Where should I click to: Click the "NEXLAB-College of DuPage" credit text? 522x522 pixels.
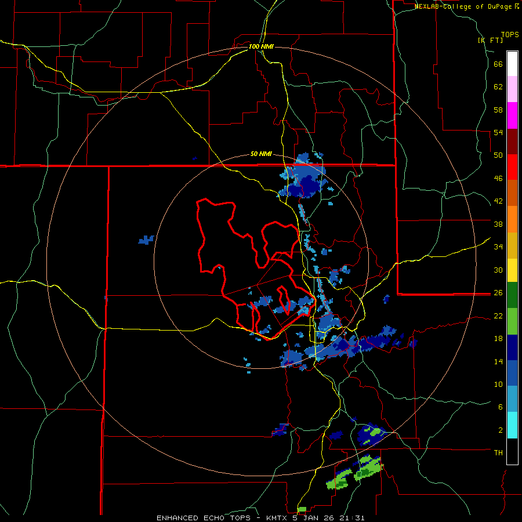tap(463, 6)
